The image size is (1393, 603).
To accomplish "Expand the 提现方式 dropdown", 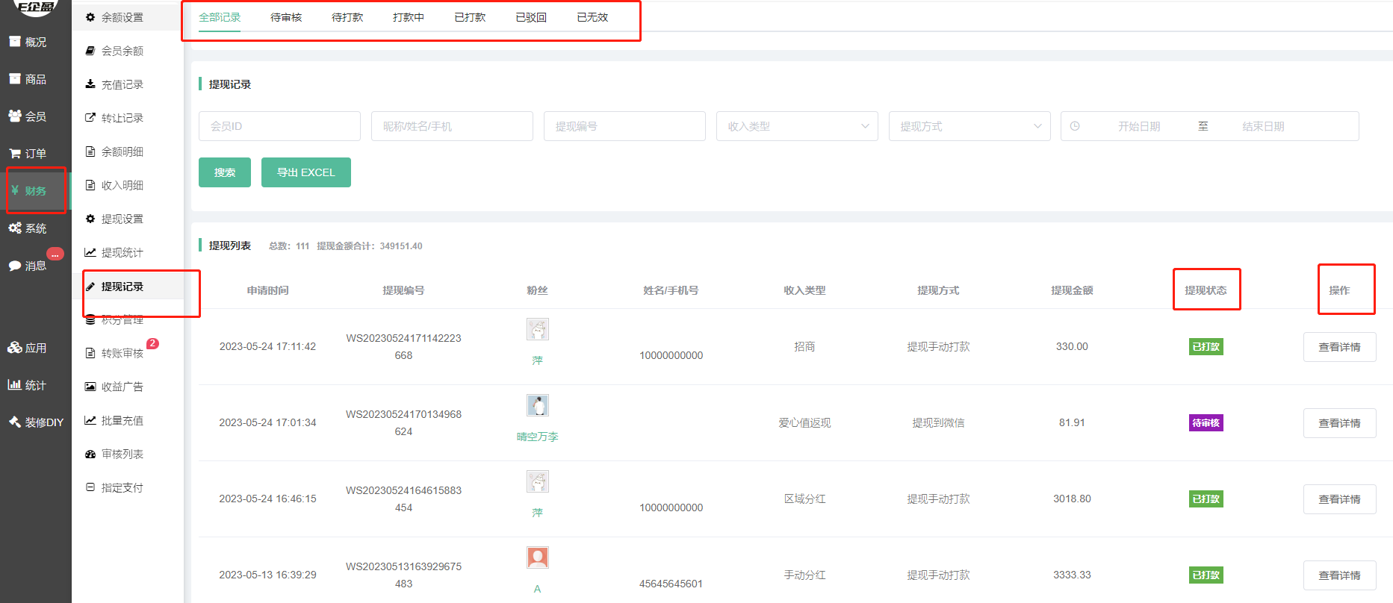I will click(969, 126).
